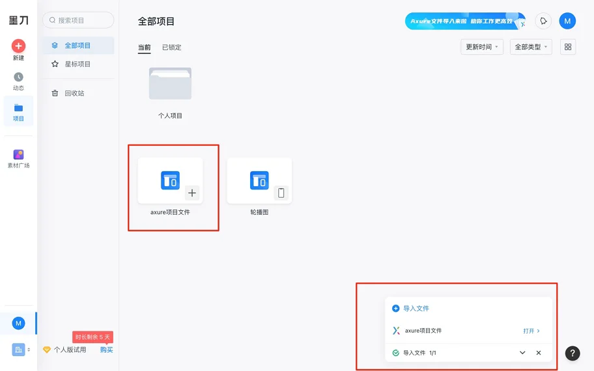Expand the 全部类型 filter dropdown

coord(531,47)
